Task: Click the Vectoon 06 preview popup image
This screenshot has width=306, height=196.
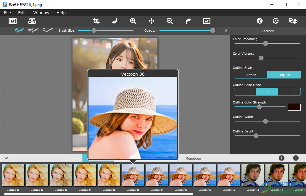Action: 133,118
